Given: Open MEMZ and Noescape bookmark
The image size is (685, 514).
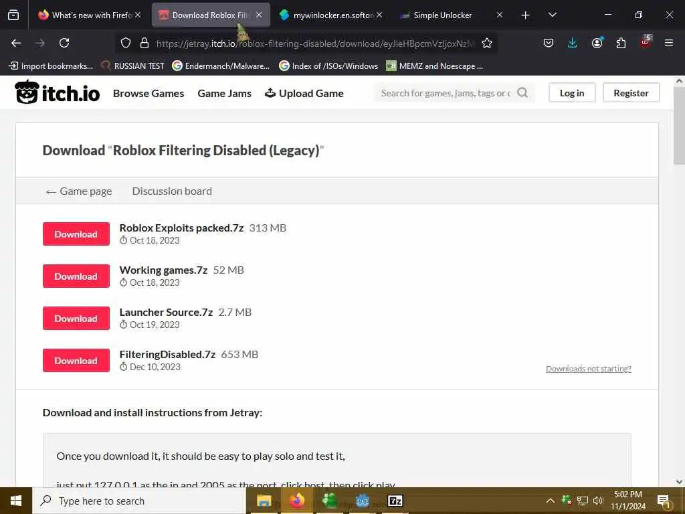Looking at the screenshot, I should click(x=435, y=66).
